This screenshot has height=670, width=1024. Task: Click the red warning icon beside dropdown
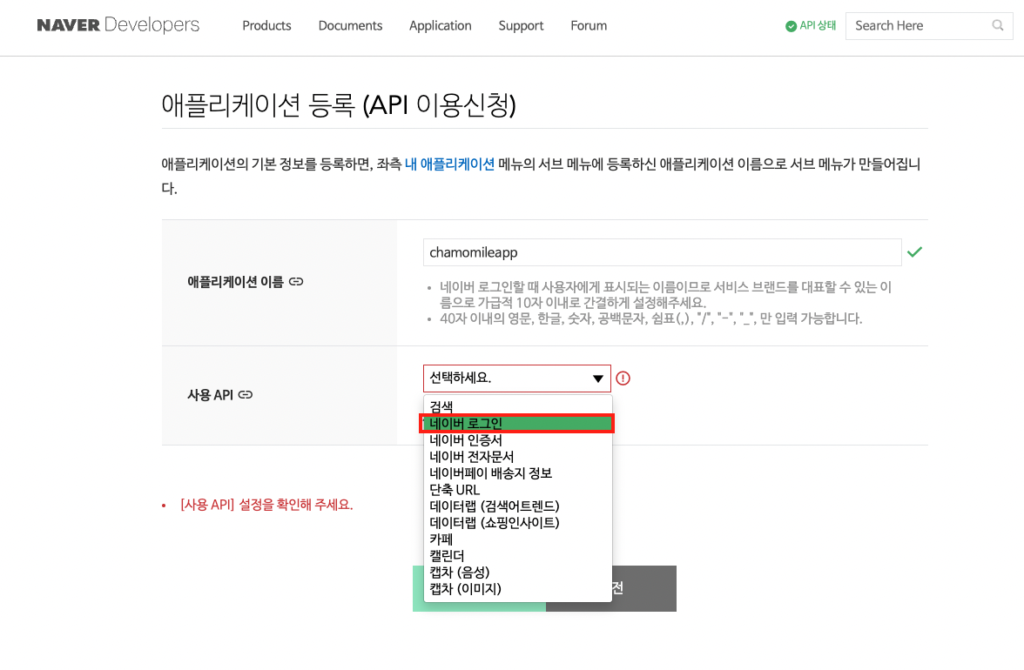(x=623, y=379)
